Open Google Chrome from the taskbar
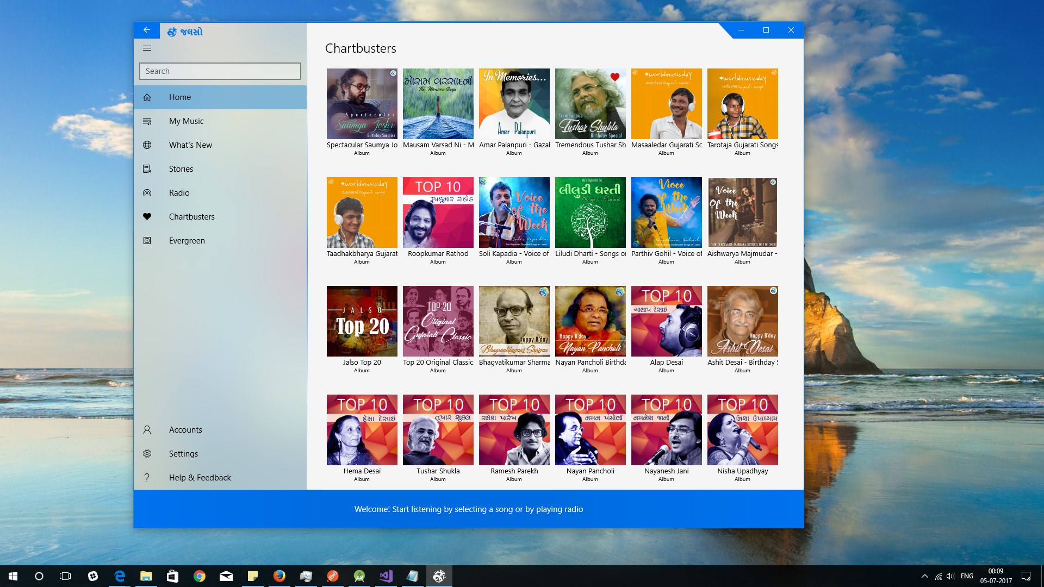Image resolution: width=1044 pixels, height=587 pixels. [200, 576]
